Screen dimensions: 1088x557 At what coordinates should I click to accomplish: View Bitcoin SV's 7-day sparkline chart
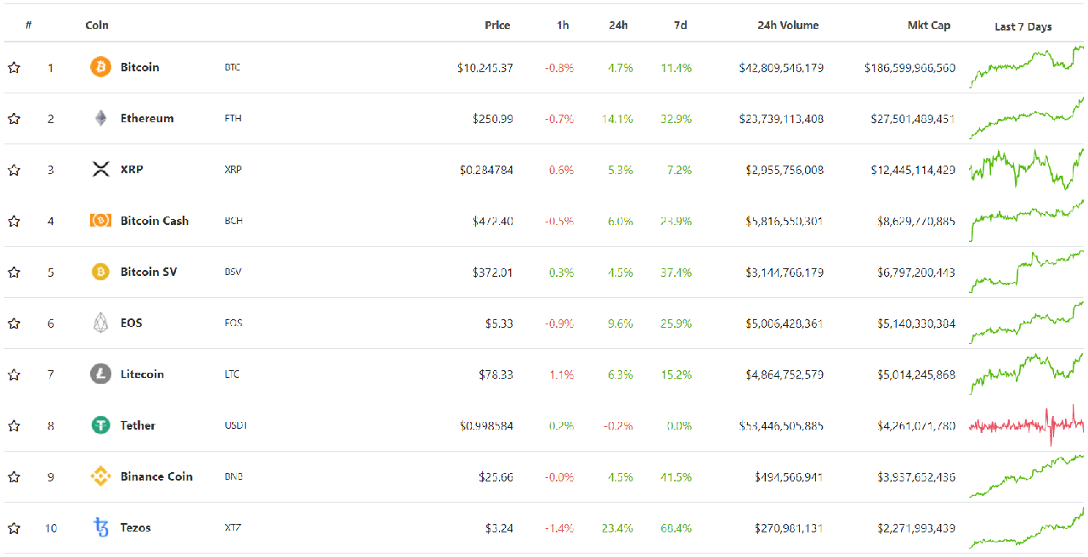(x=1027, y=272)
